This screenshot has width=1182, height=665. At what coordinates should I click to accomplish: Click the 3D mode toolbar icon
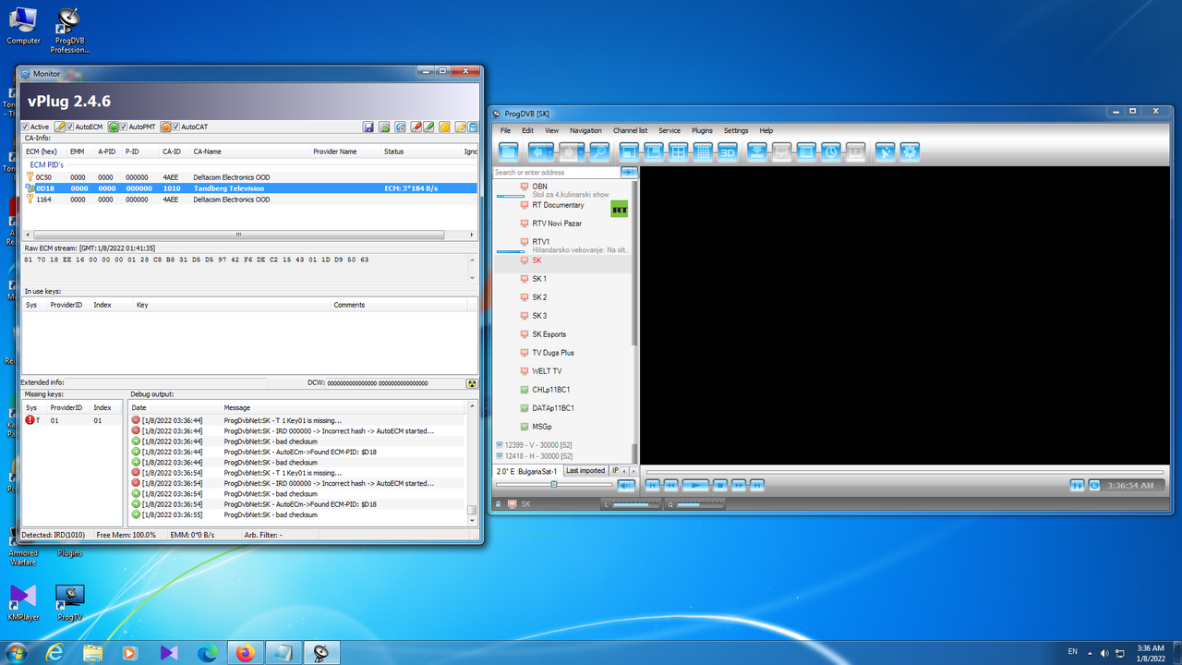(x=728, y=152)
